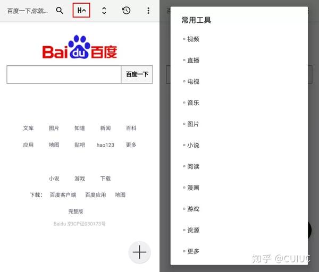Image resolution: width=319 pixels, height=272 pixels.
Task: Switch to 完整版 full site
Action: click(75, 211)
